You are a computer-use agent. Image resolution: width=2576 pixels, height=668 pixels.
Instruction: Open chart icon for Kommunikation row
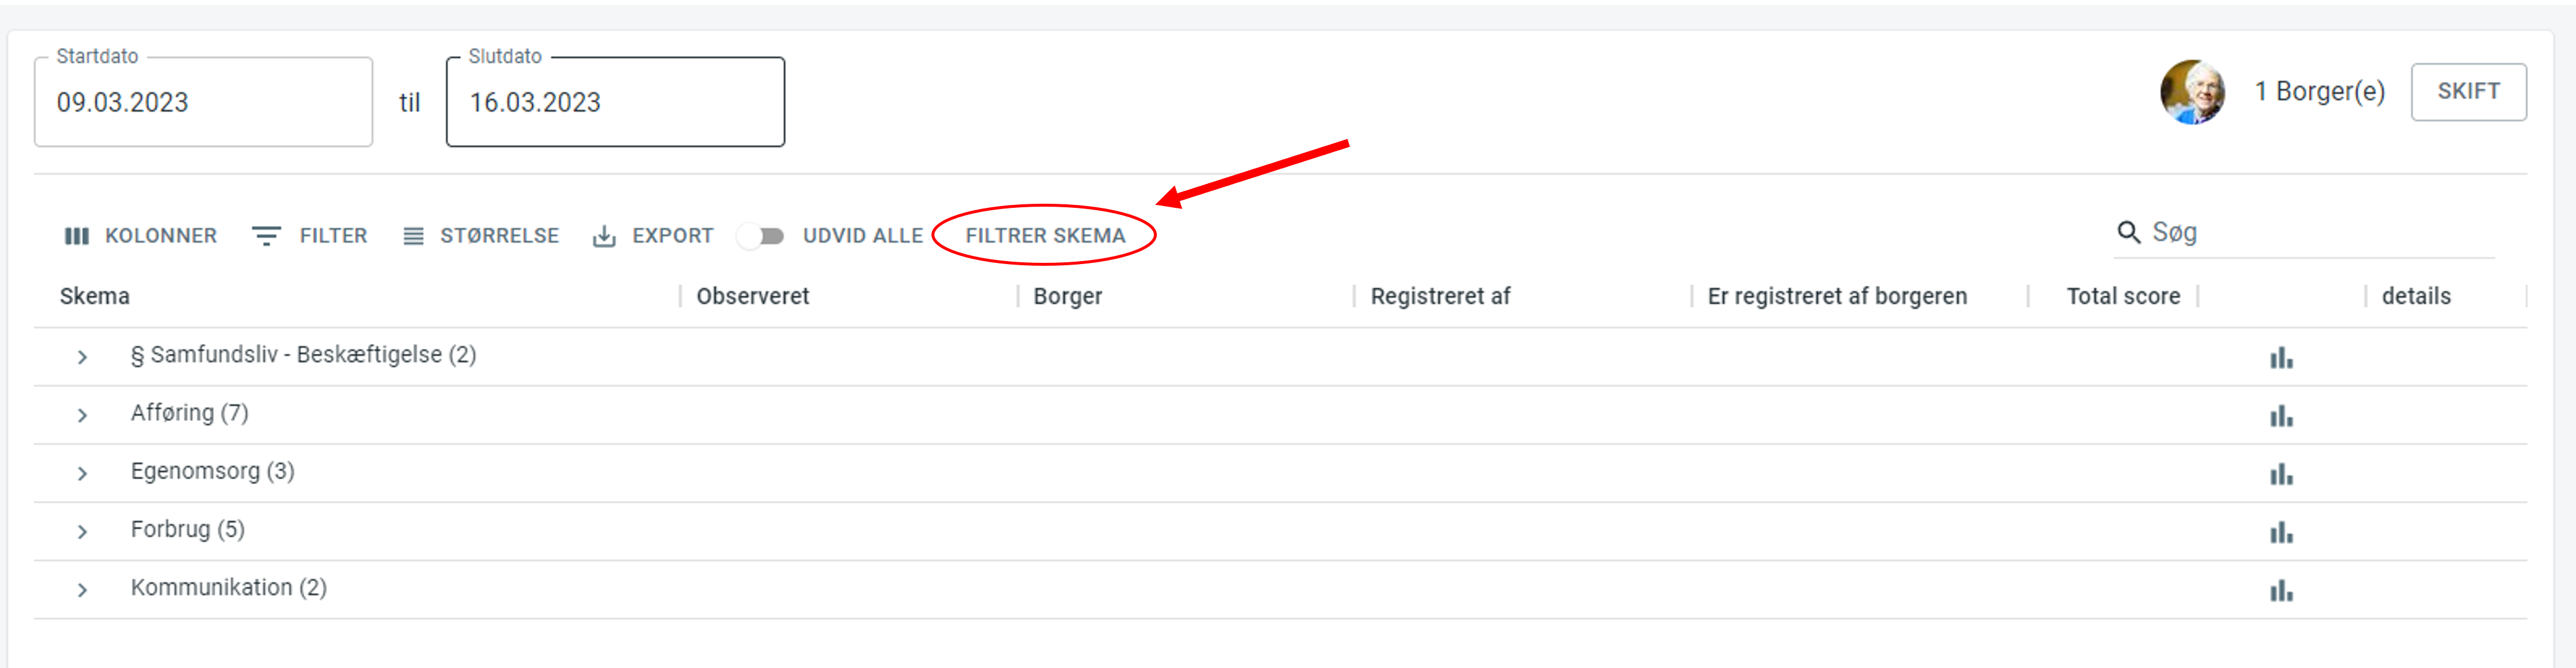point(2281,590)
